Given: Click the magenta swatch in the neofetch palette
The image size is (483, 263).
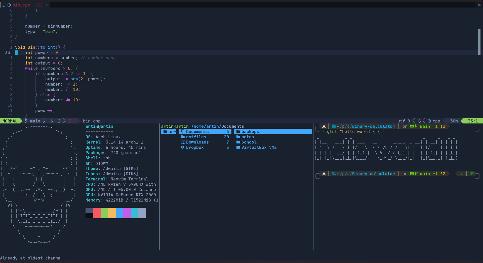Looking at the screenshot, I should [127, 213].
